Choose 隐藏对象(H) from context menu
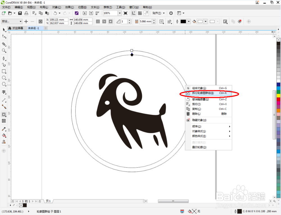The height and width of the screenshot is (215, 281). pos(209,120)
